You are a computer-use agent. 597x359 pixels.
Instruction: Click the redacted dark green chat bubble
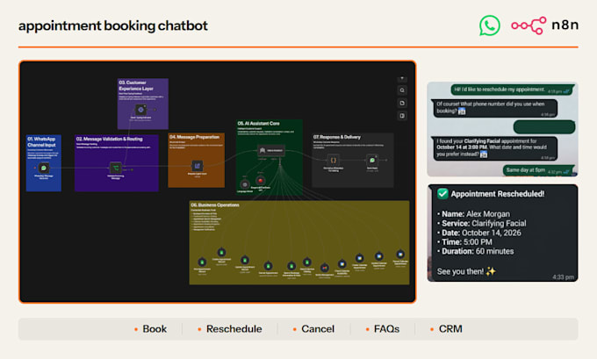point(544,127)
